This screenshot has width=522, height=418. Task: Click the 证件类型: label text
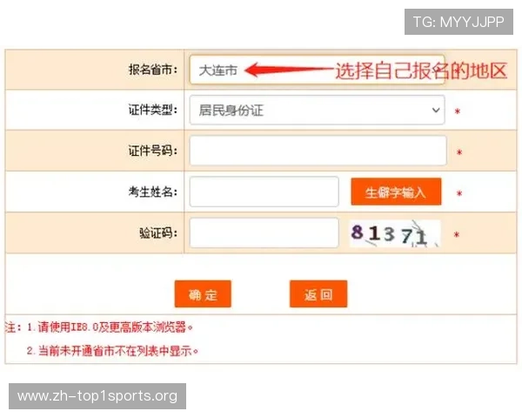pos(153,110)
